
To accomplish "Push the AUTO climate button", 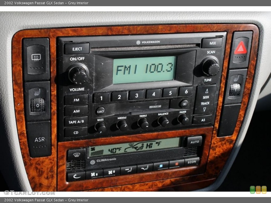I will click(x=194, y=142).
